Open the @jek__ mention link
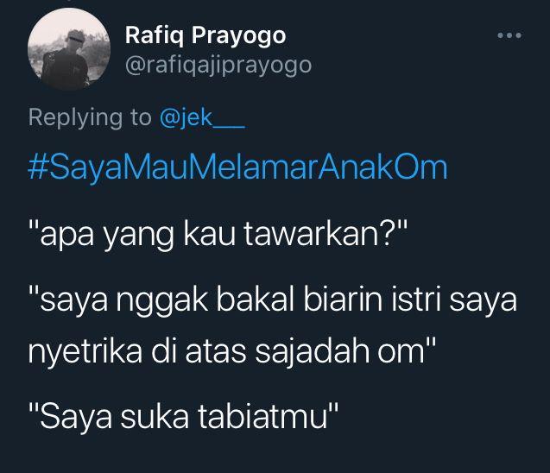The height and width of the screenshot is (473, 550). click(202, 117)
